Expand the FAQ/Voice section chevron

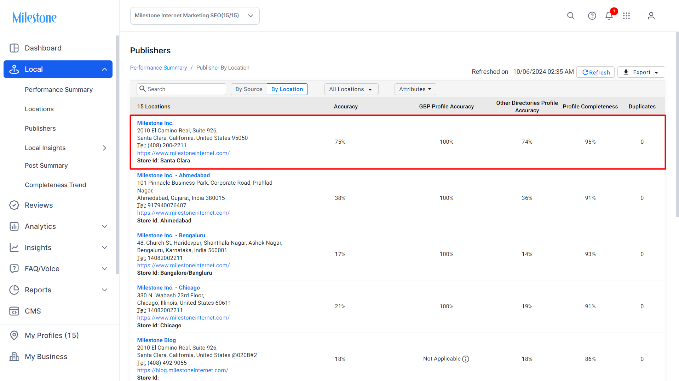[104, 269]
